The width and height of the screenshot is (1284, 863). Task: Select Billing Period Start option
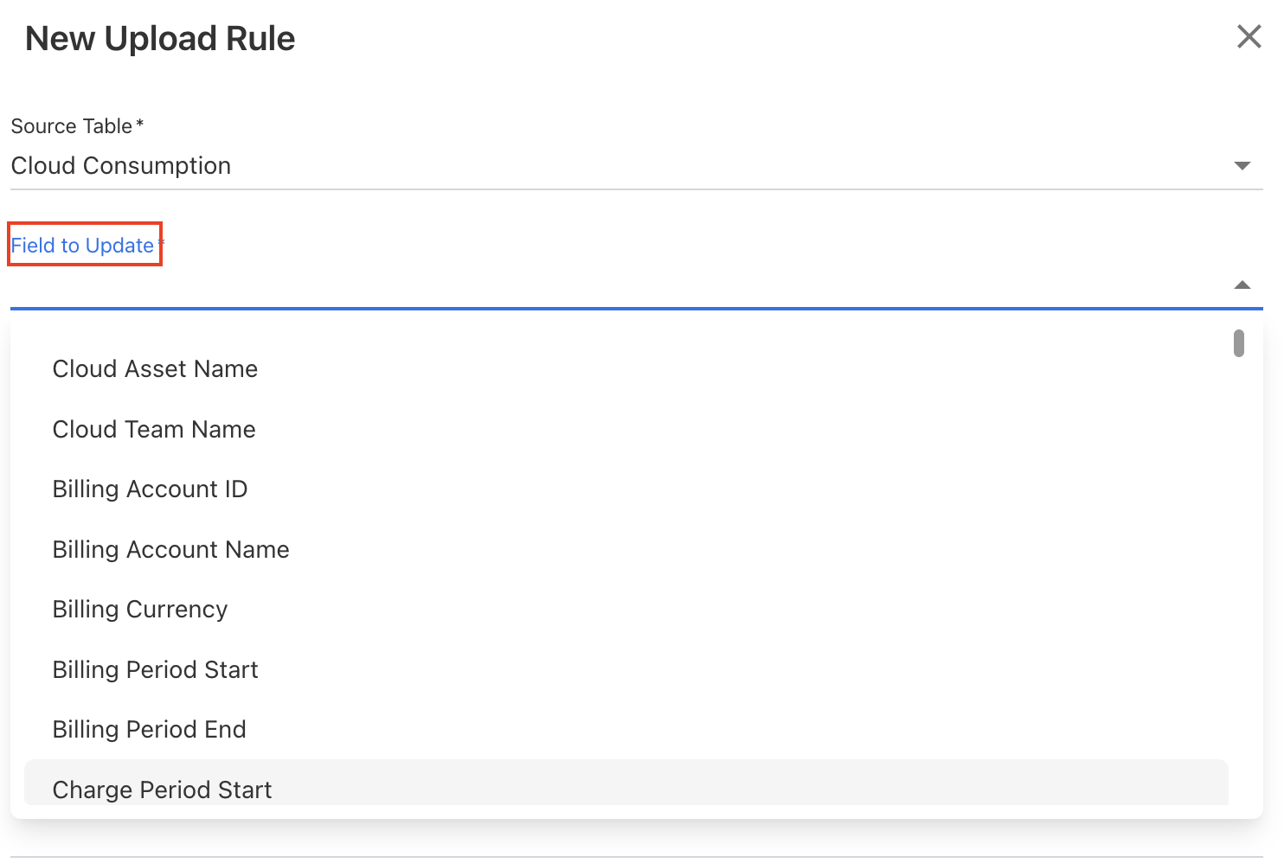pos(155,670)
